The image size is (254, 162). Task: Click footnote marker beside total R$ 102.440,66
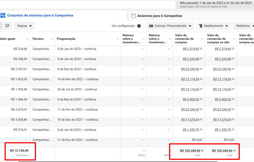202,150
